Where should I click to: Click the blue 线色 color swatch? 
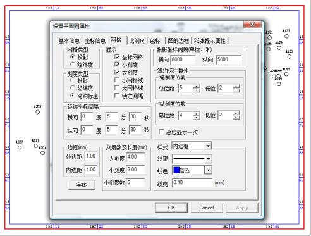[176, 170]
